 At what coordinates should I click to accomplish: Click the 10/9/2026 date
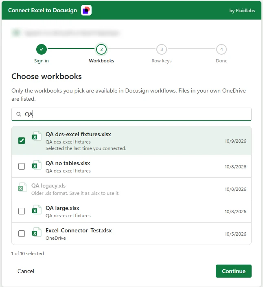click(x=235, y=141)
